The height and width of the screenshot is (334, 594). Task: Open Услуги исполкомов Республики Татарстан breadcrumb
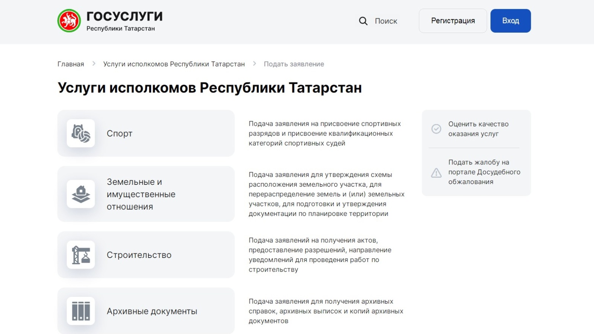pos(174,64)
